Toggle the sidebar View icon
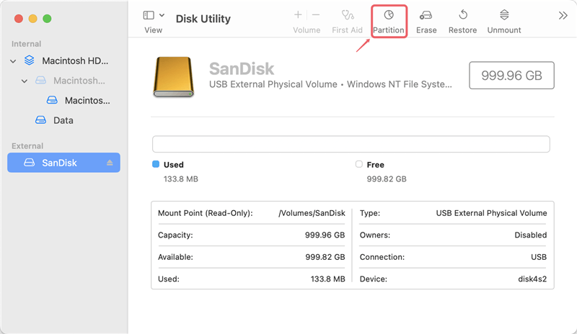The image size is (577, 334). click(149, 15)
